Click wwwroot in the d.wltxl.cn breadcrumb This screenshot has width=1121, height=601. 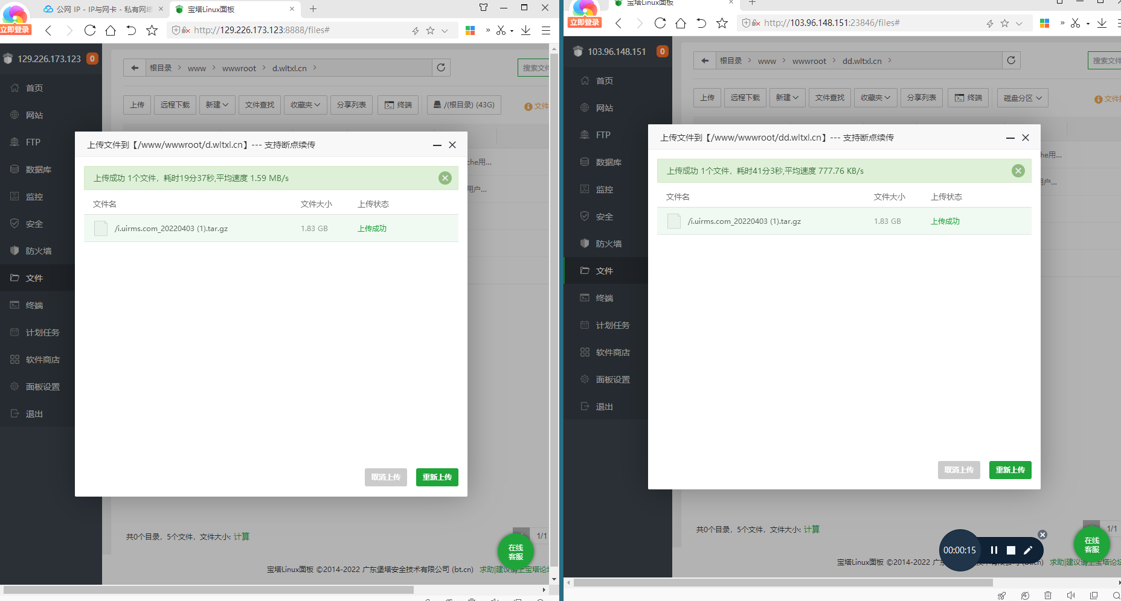tap(239, 68)
